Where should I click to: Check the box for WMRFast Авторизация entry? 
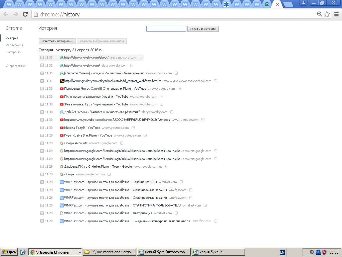pos(42,213)
